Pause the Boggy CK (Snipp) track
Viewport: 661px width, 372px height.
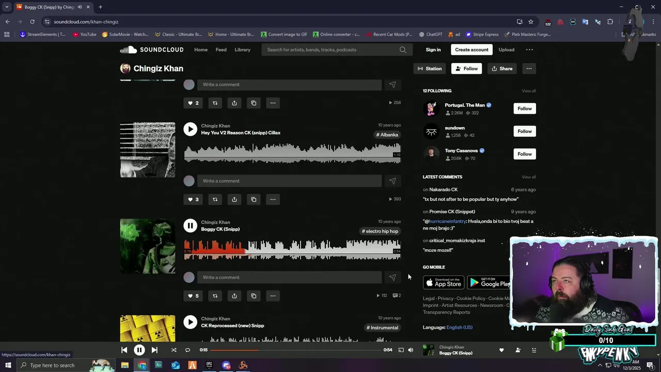[x=191, y=226]
